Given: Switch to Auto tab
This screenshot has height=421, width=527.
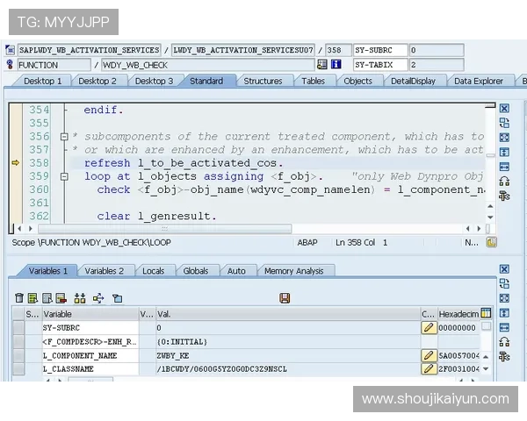Looking at the screenshot, I should [236, 271].
